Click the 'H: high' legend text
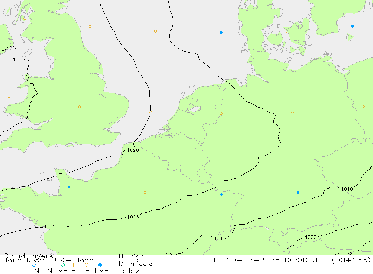This screenshot has width=373, height=274. pyautogui.click(x=131, y=256)
